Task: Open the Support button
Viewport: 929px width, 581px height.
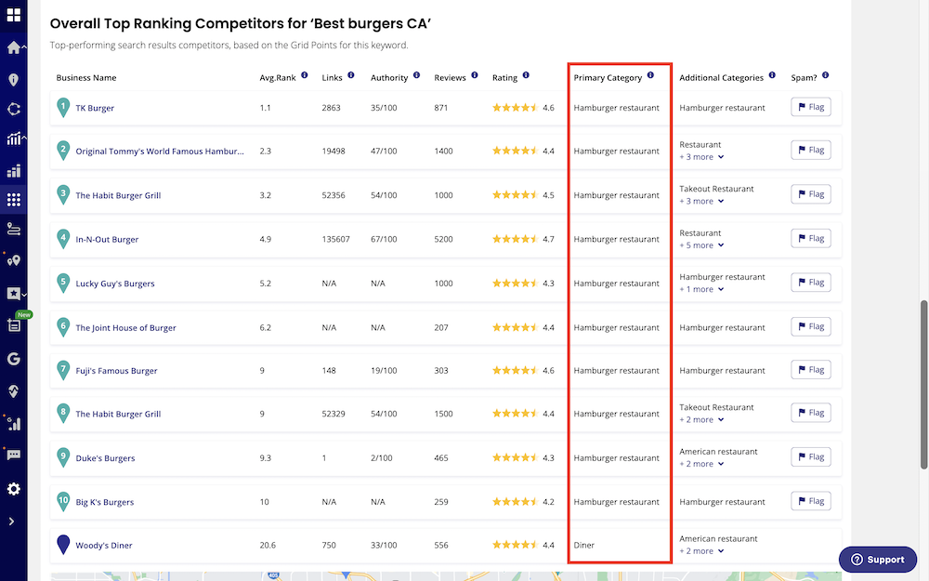Action: tap(877, 560)
